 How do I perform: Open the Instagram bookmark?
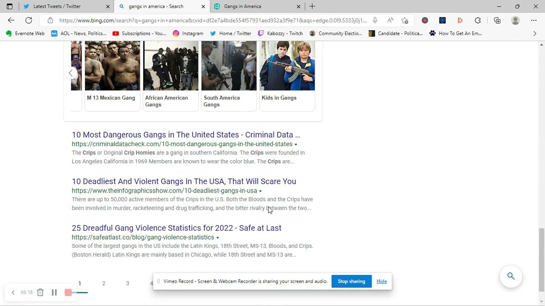coord(188,33)
